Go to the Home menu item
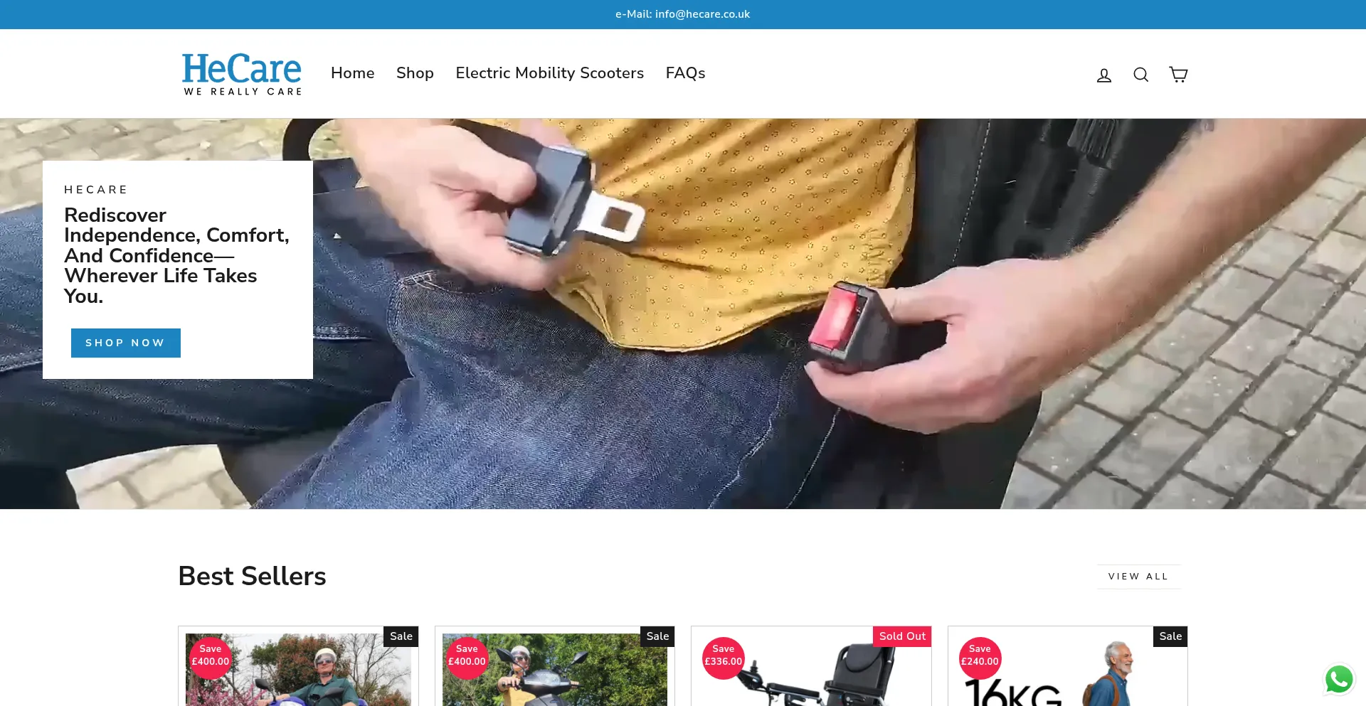 click(x=352, y=73)
